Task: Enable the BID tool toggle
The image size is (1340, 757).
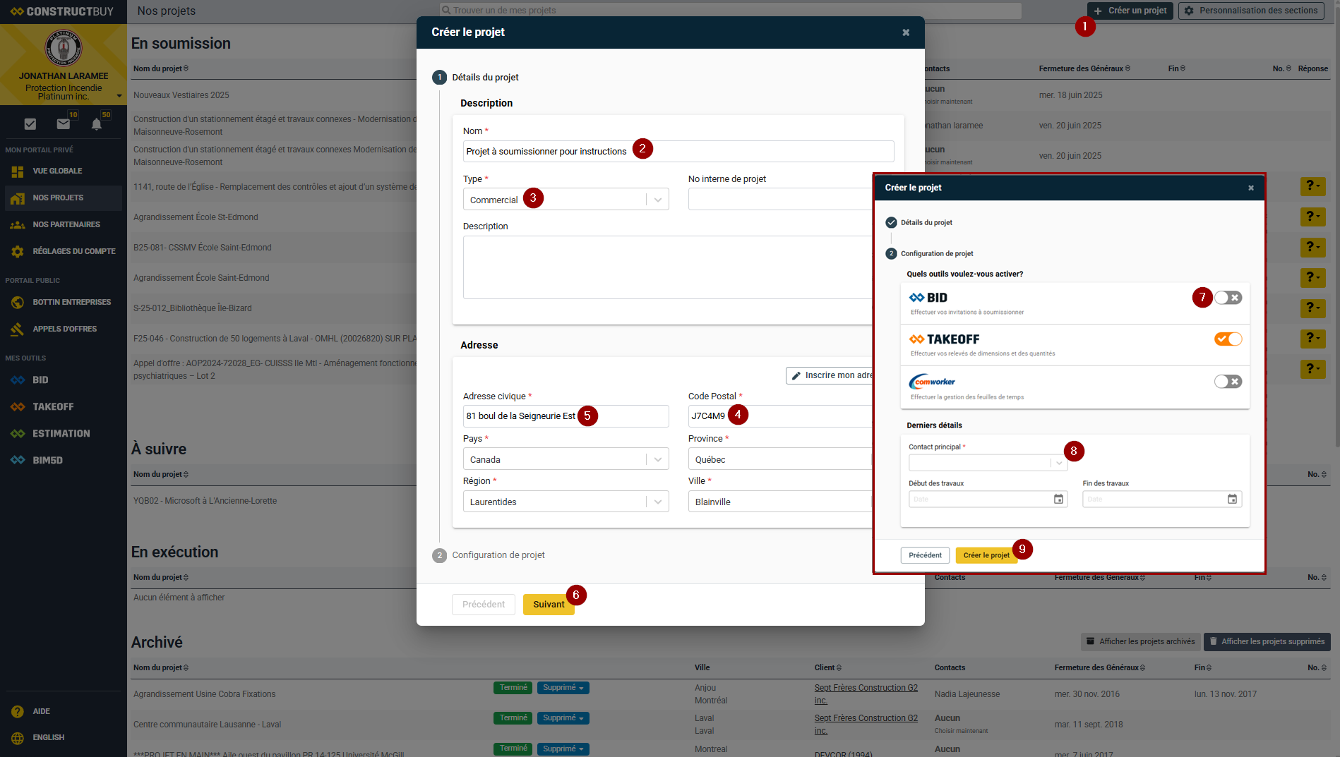Action: (1228, 298)
